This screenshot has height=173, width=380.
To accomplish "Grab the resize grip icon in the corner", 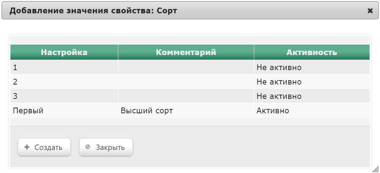I will click(x=375, y=169).
